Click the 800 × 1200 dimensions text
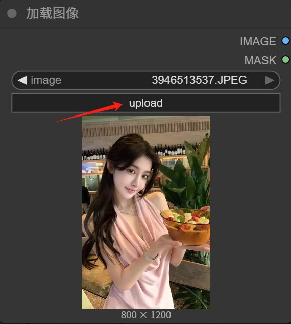 (x=146, y=315)
